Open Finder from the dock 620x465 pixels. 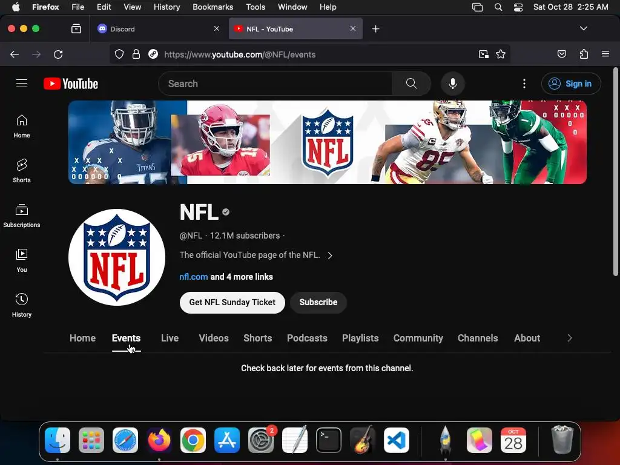58,440
